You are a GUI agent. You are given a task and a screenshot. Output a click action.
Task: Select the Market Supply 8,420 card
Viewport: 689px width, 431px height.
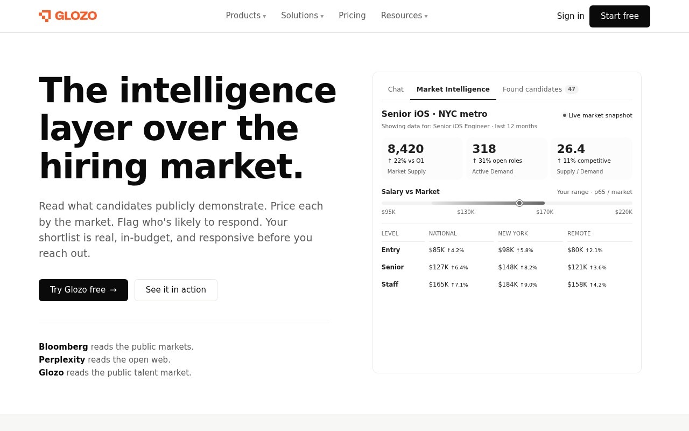click(x=422, y=159)
